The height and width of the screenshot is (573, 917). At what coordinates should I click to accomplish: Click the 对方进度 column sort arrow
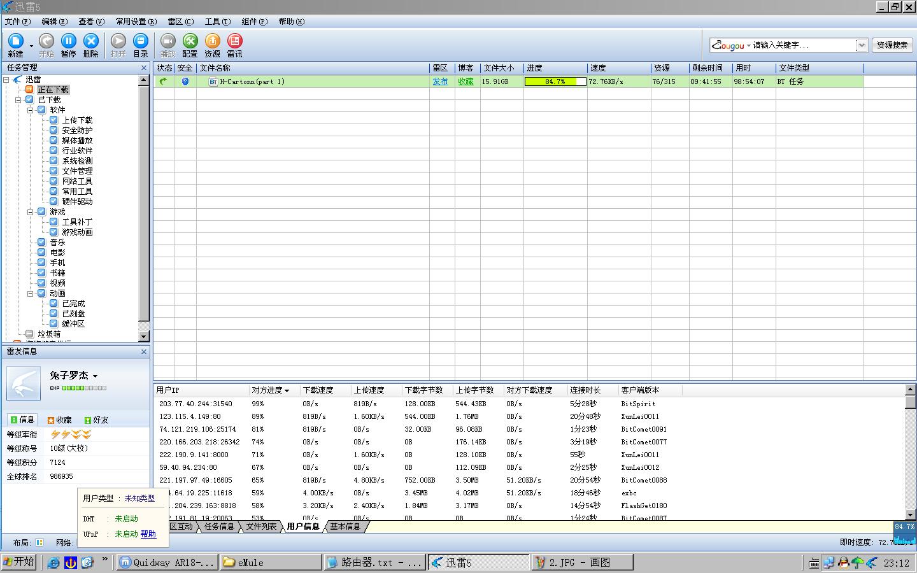tap(287, 390)
